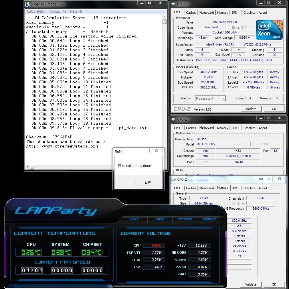Image resolution: width=289 pixels, height=289 pixels.
Task: Click Validate in the bottom CPU-Z window
Action: point(251,284)
